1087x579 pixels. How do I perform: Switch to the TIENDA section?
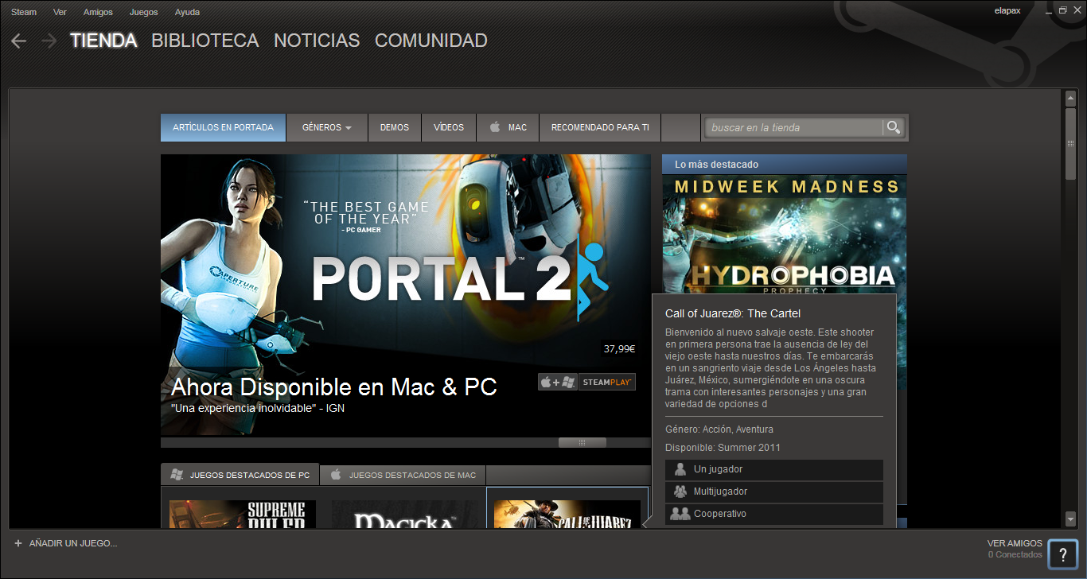tap(103, 41)
